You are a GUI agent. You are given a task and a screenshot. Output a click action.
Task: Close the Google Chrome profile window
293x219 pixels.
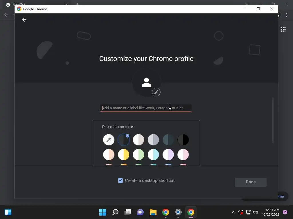[272, 9]
